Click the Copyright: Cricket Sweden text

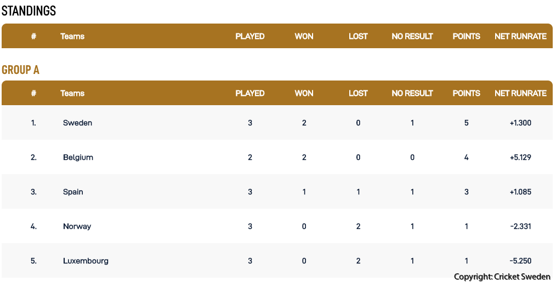(x=502, y=277)
